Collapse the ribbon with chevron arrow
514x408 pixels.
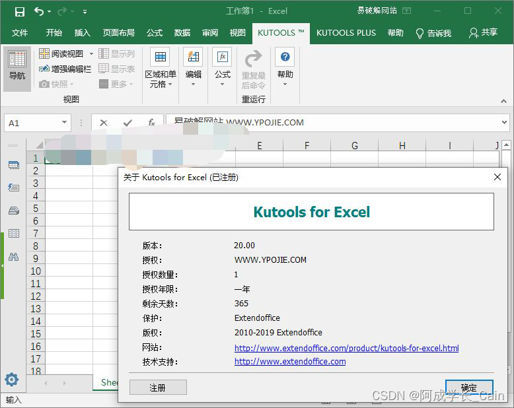pos(503,101)
